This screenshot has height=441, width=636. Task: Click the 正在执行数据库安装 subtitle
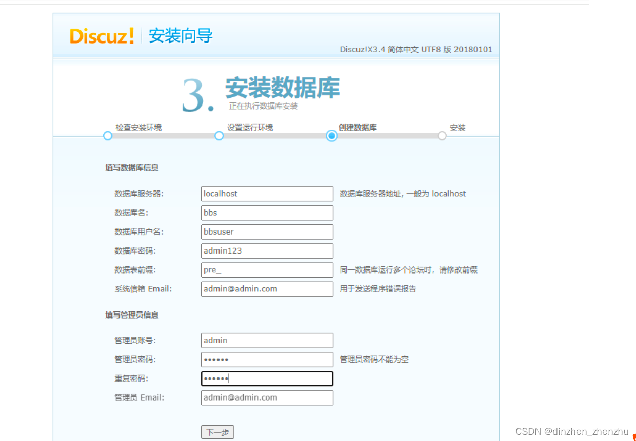[x=263, y=106]
